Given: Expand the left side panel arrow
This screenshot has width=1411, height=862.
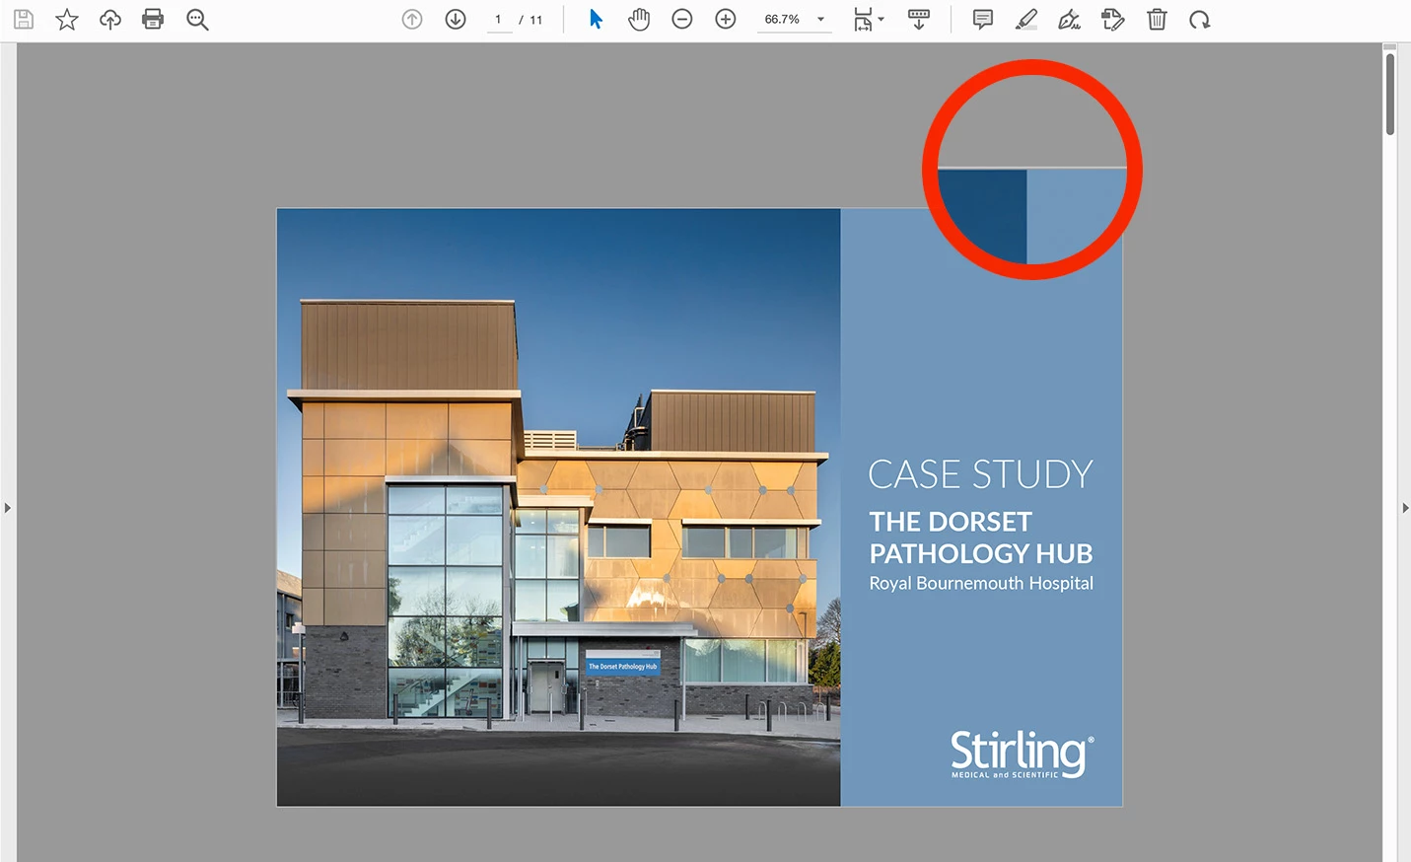Looking at the screenshot, I should pos(8,508).
